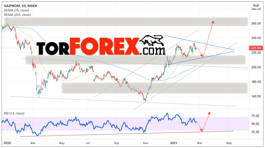265x148 pixels.
Task: Click the 2021 time axis label
Action: click(x=174, y=143)
